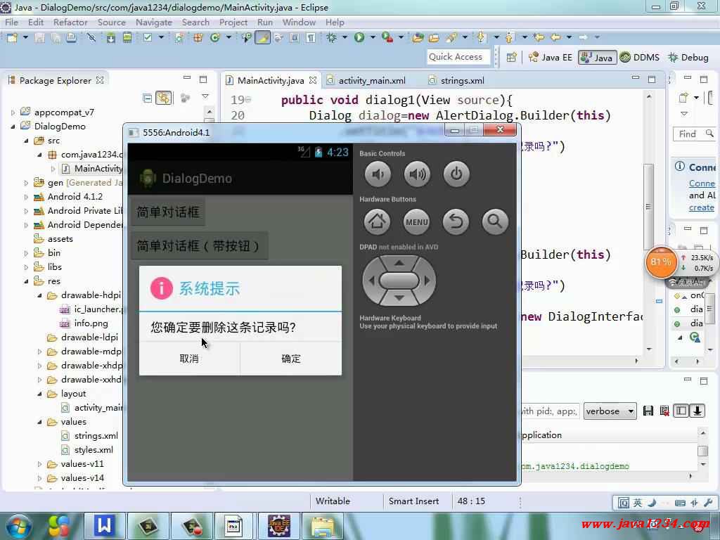The height and width of the screenshot is (540, 720).
Task: Click the Open Type toolbar icon
Action: 418,38
